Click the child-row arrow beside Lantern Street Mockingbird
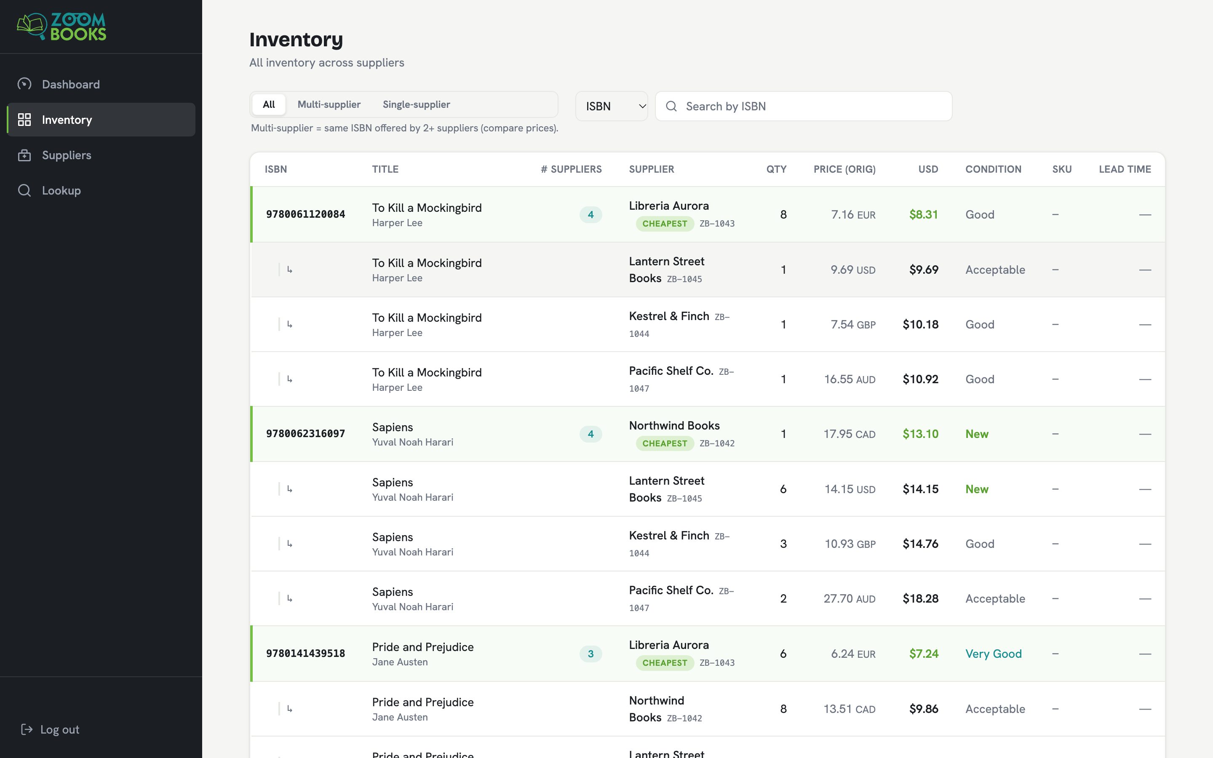1213x758 pixels. (x=289, y=270)
